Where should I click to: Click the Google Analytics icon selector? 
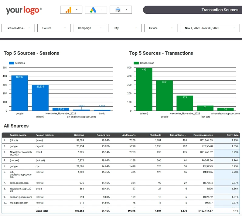71,10
